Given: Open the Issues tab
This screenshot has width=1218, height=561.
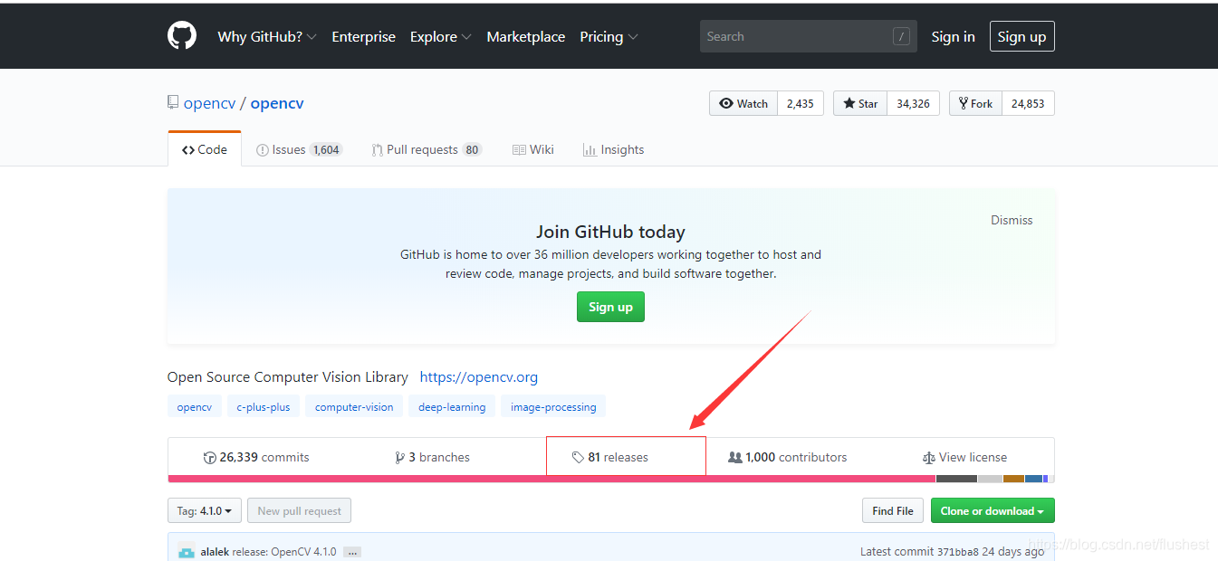Looking at the screenshot, I should pyautogui.click(x=299, y=149).
